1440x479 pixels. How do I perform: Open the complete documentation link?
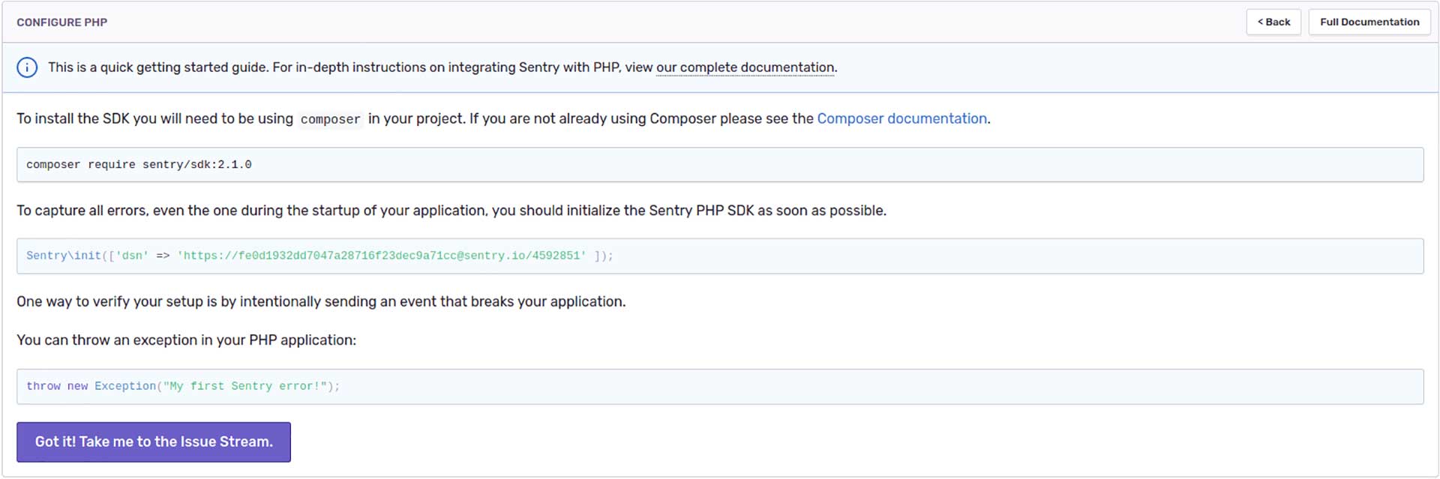pos(745,67)
